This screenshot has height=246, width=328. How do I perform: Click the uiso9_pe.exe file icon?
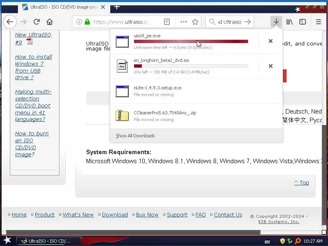click(122, 42)
